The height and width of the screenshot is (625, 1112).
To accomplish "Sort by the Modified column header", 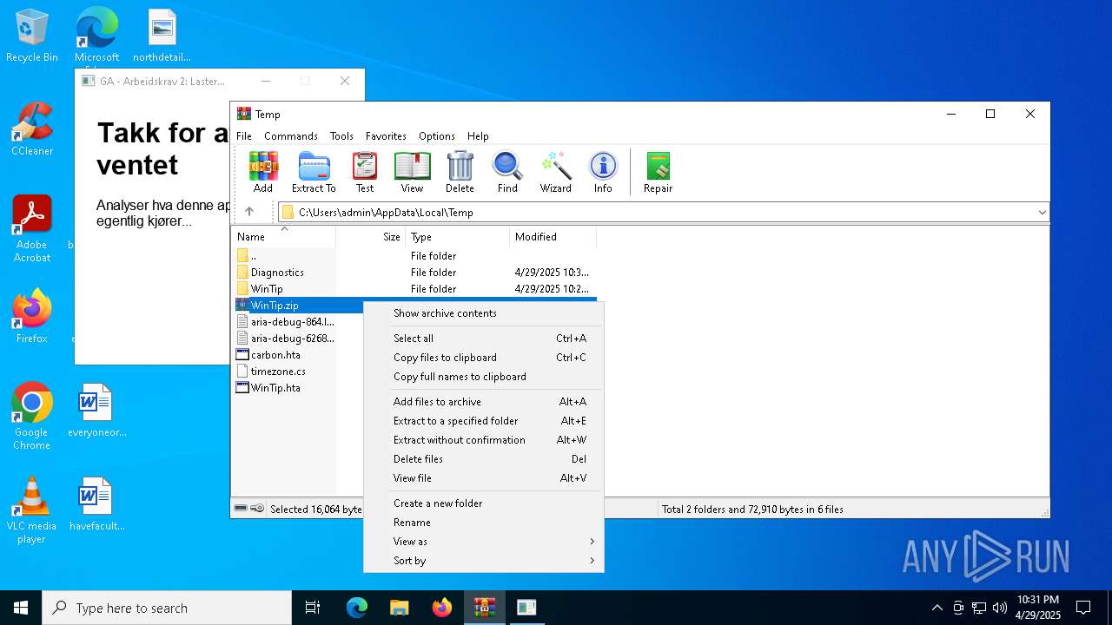I will coord(553,237).
